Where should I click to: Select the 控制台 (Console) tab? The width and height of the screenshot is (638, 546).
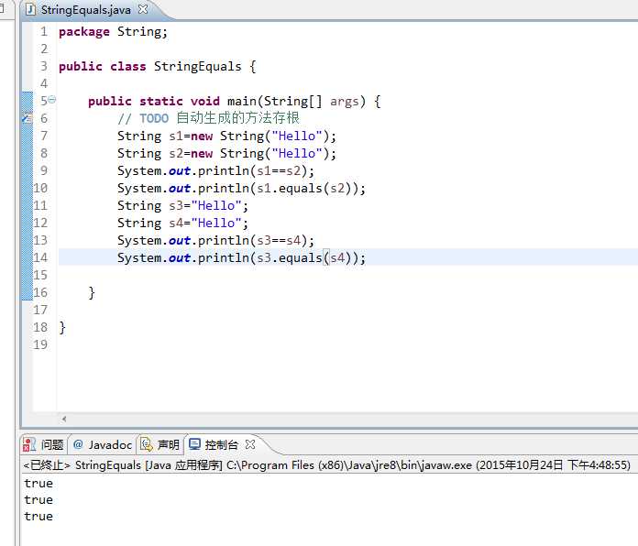tap(222, 444)
